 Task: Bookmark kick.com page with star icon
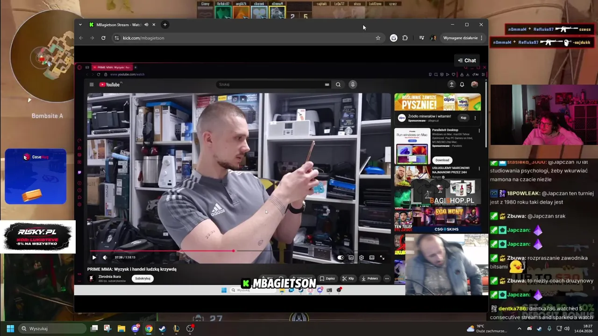tap(378, 38)
